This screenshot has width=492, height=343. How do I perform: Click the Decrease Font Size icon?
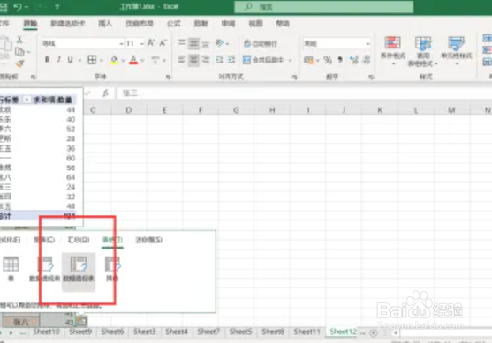coord(163,43)
